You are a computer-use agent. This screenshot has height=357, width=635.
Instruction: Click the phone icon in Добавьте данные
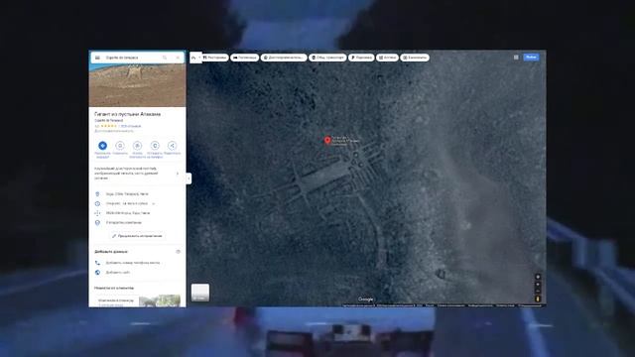tap(97, 263)
